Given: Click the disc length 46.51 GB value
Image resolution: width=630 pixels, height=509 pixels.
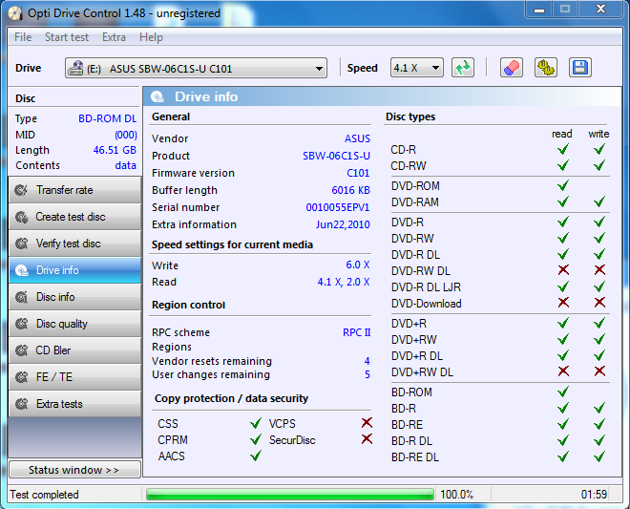Looking at the screenshot, I should tap(115, 150).
